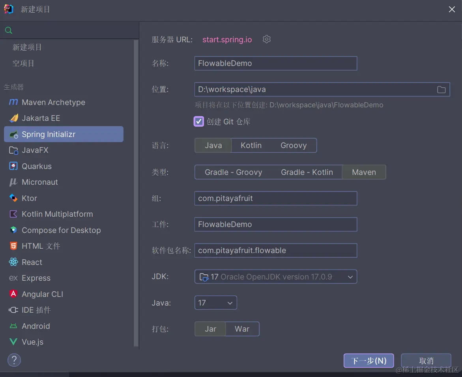Click the 下一步(N) next button
Viewport: 462px width, 377px height.
368,361
